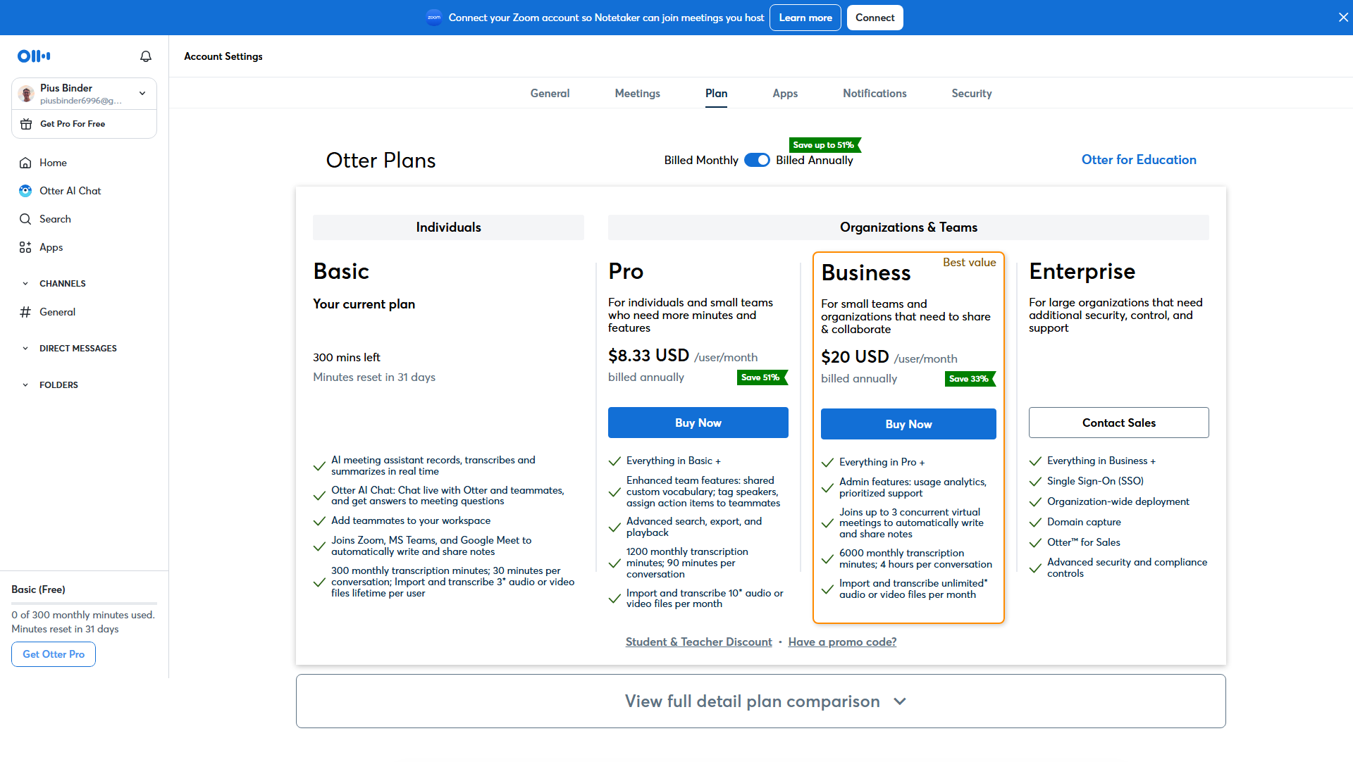
Task: Click the monthly minutes usage bar
Action: [x=84, y=604]
